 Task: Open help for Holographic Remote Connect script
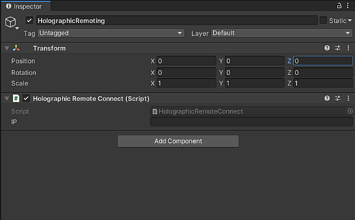(x=327, y=98)
